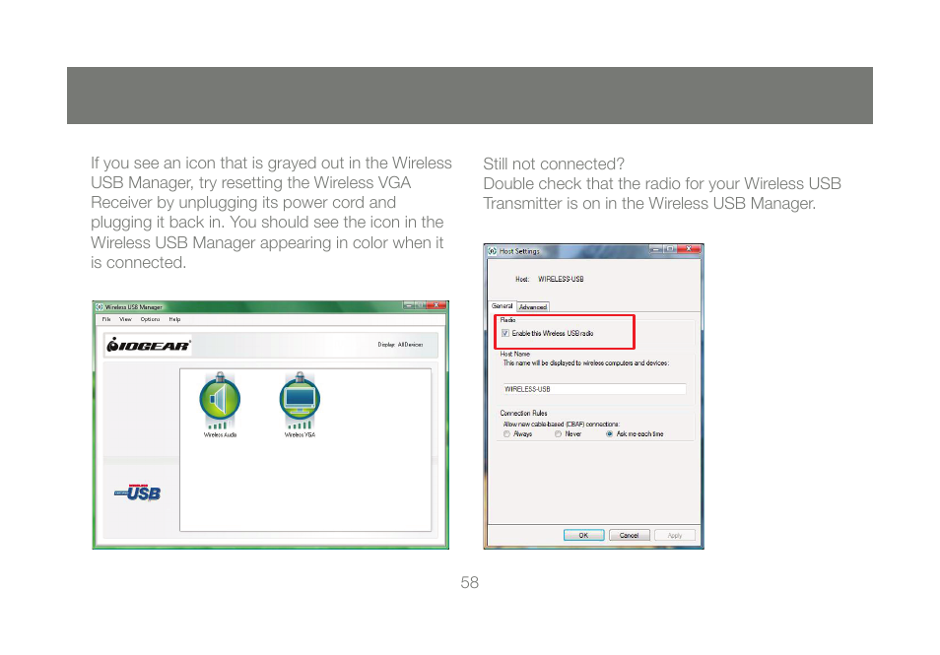Maximize the Wireless USB Manager window
Image resolution: width=940 pixels, height=655 pixels.
click(421, 305)
